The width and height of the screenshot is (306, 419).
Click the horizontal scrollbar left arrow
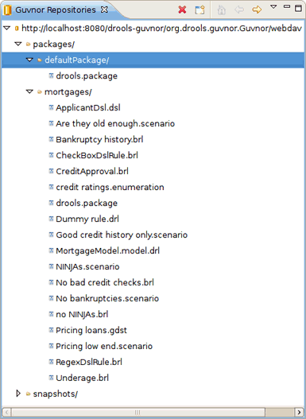pyautogui.click(x=6, y=412)
